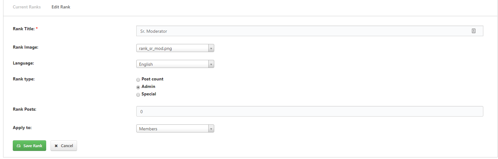Select the Special rank type radio
This screenshot has height=159, width=498.
tap(138, 95)
